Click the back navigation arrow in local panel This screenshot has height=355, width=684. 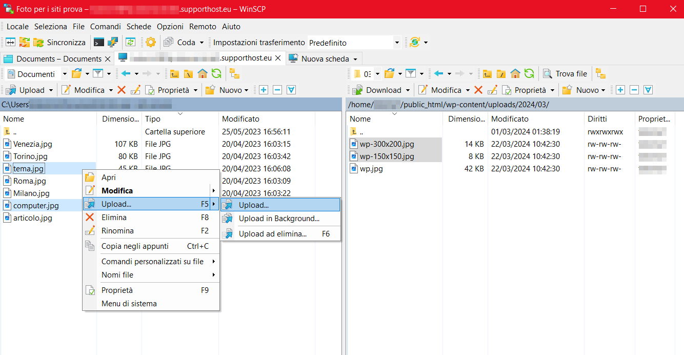127,73
